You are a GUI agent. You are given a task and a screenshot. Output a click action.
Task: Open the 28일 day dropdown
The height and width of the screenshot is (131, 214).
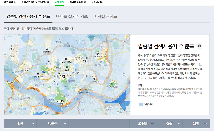196,124
